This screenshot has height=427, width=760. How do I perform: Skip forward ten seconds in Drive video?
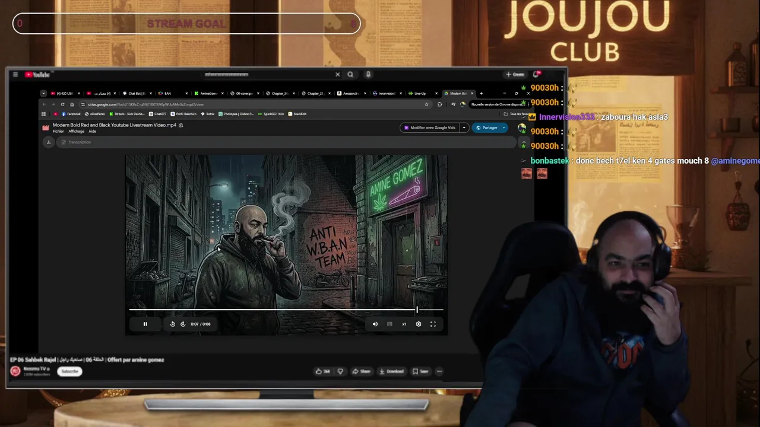[x=183, y=324]
